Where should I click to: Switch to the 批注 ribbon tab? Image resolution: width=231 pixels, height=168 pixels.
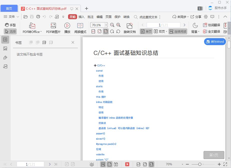point(90,17)
